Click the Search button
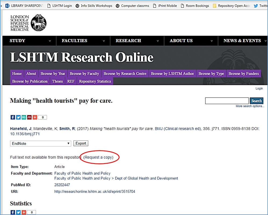 256,101
